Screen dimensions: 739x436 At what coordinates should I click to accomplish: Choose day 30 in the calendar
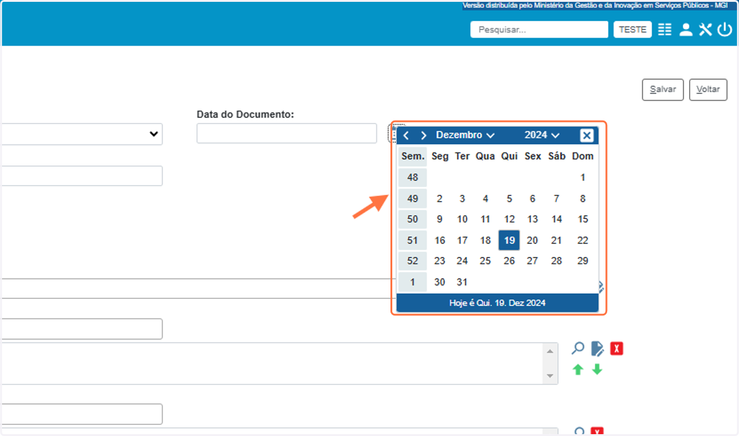click(440, 282)
